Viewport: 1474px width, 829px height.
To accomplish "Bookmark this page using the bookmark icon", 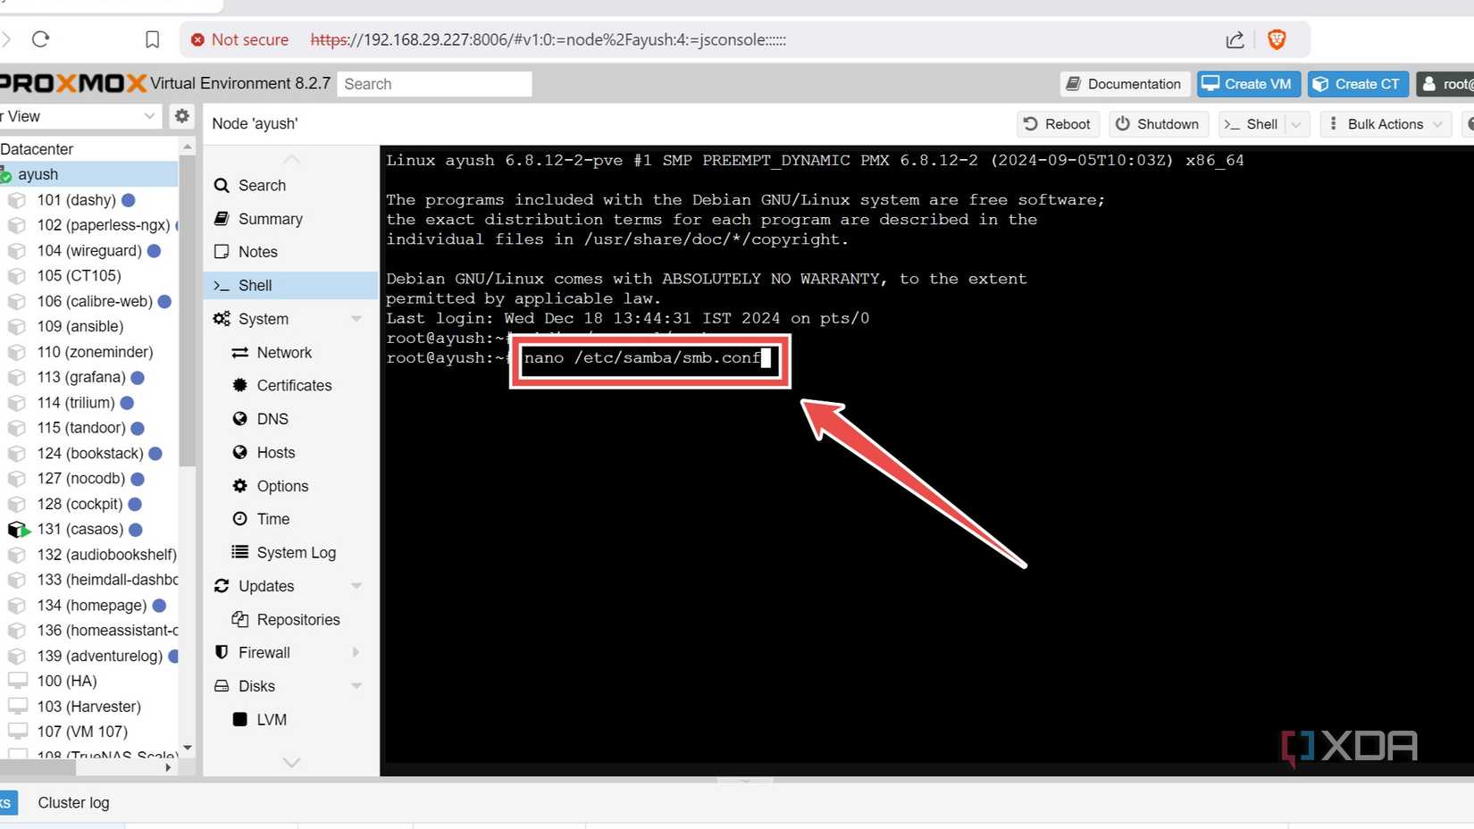I will pos(152,39).
